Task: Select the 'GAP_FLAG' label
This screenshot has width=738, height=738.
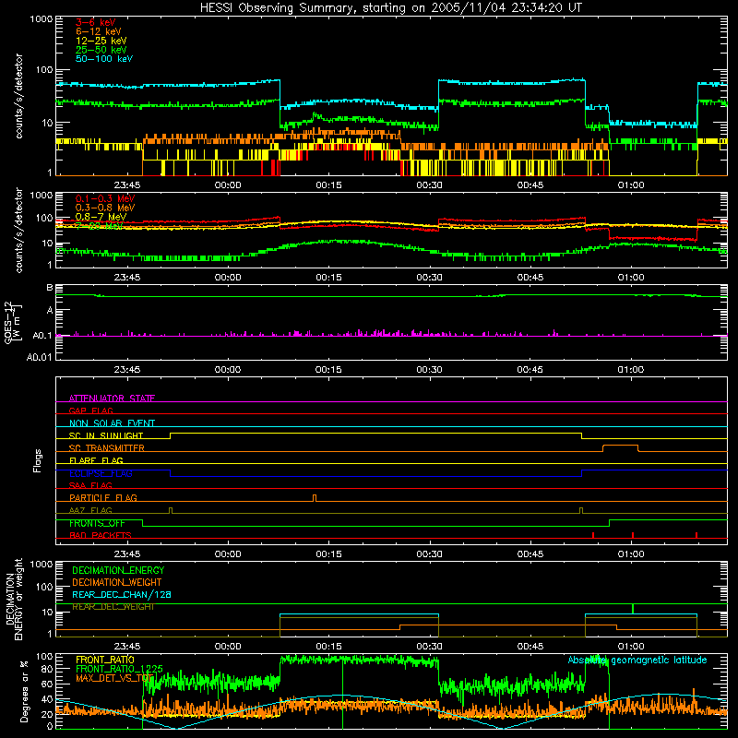Action: [x=90, y=411]
